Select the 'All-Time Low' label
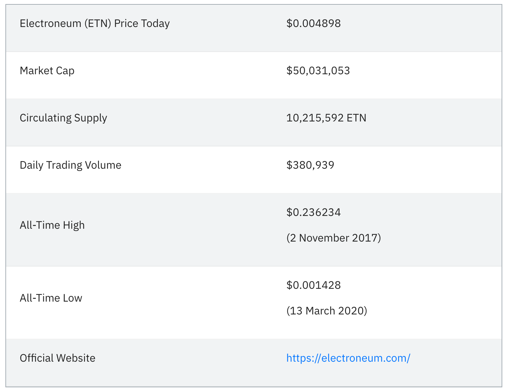This screenshot has height=390, width=507. pos(51,298)
